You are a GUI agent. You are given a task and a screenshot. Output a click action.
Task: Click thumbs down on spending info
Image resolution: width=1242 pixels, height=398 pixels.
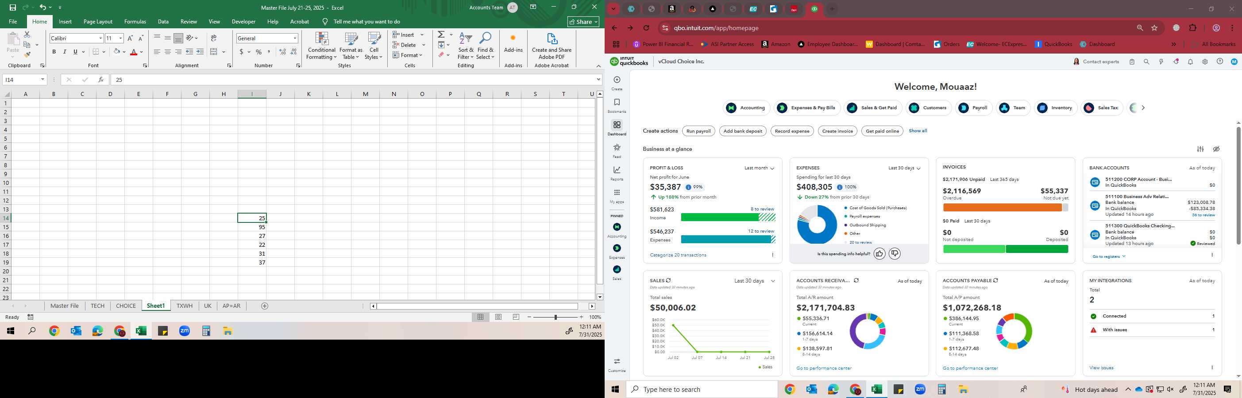(x=895, y=253)
